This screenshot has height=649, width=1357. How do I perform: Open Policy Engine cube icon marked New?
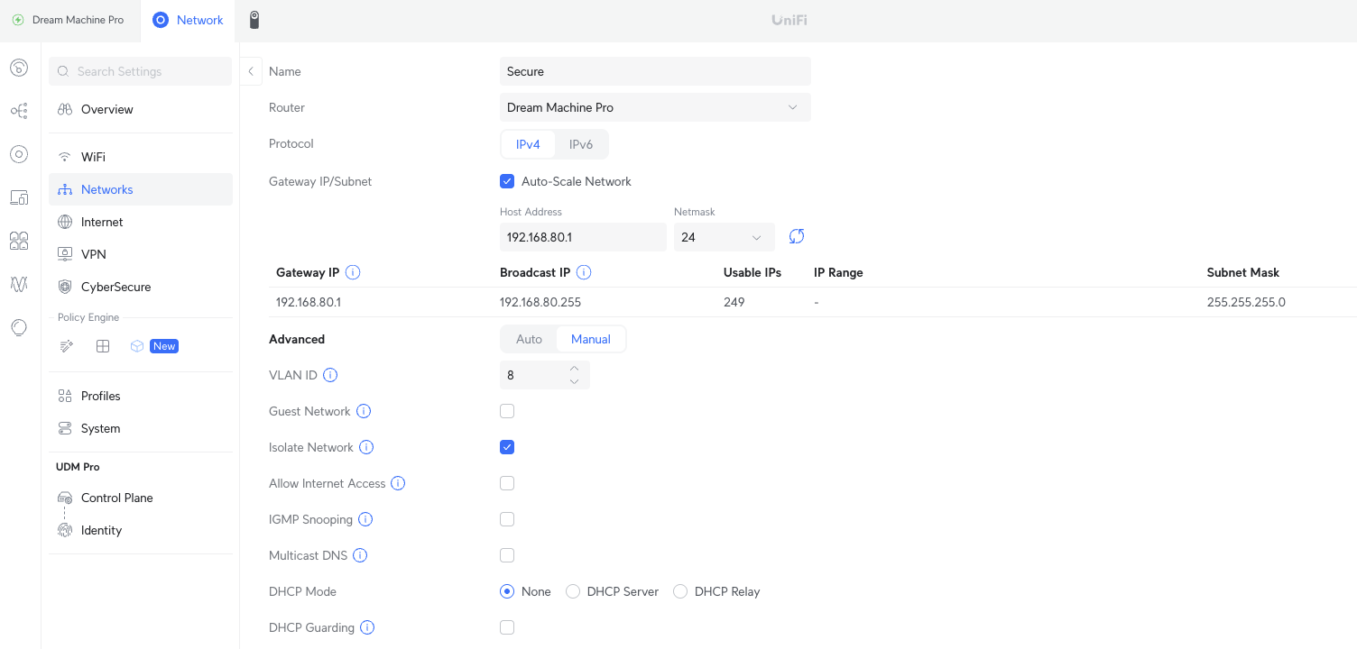tap(137, 346)
